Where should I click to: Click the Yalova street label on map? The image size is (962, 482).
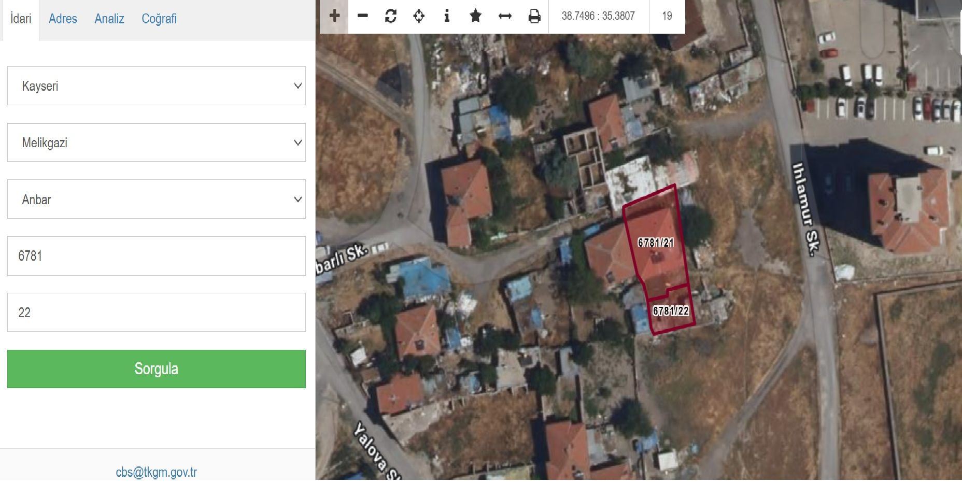(x=377, y=451)
